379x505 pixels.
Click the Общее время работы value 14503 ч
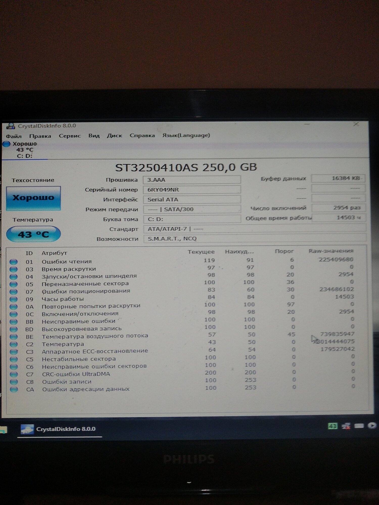339,217
